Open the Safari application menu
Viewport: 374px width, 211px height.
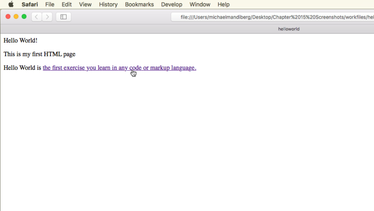30,4
